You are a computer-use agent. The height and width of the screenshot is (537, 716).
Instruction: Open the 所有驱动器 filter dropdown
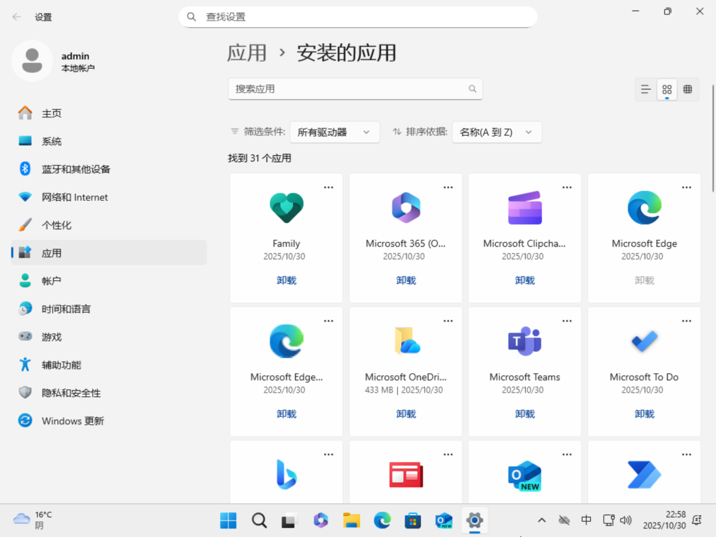[x=334, y=133]
